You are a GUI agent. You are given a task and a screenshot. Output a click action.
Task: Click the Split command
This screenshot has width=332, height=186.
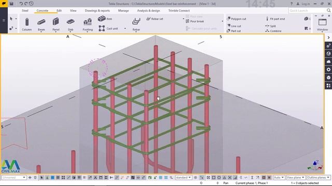click(x=270, y=26)
